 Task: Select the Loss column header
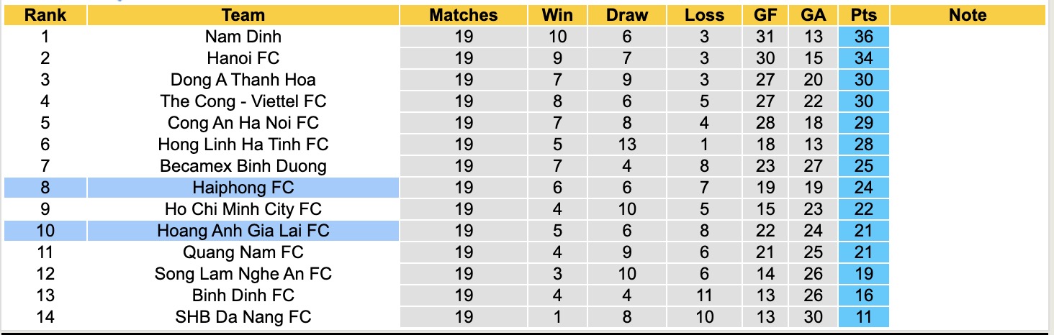(704, 15)
